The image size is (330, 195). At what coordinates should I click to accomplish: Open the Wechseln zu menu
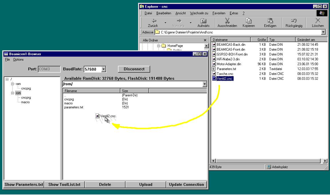[199, 13]
